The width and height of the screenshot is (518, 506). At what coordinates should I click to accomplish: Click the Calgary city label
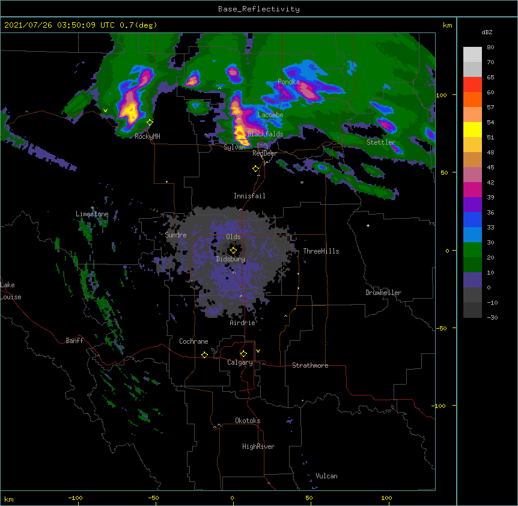click(240, 362)
